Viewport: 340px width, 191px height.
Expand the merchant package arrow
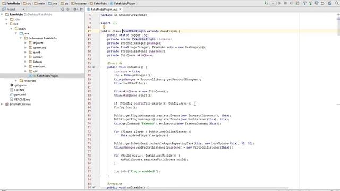coord(25,66)
